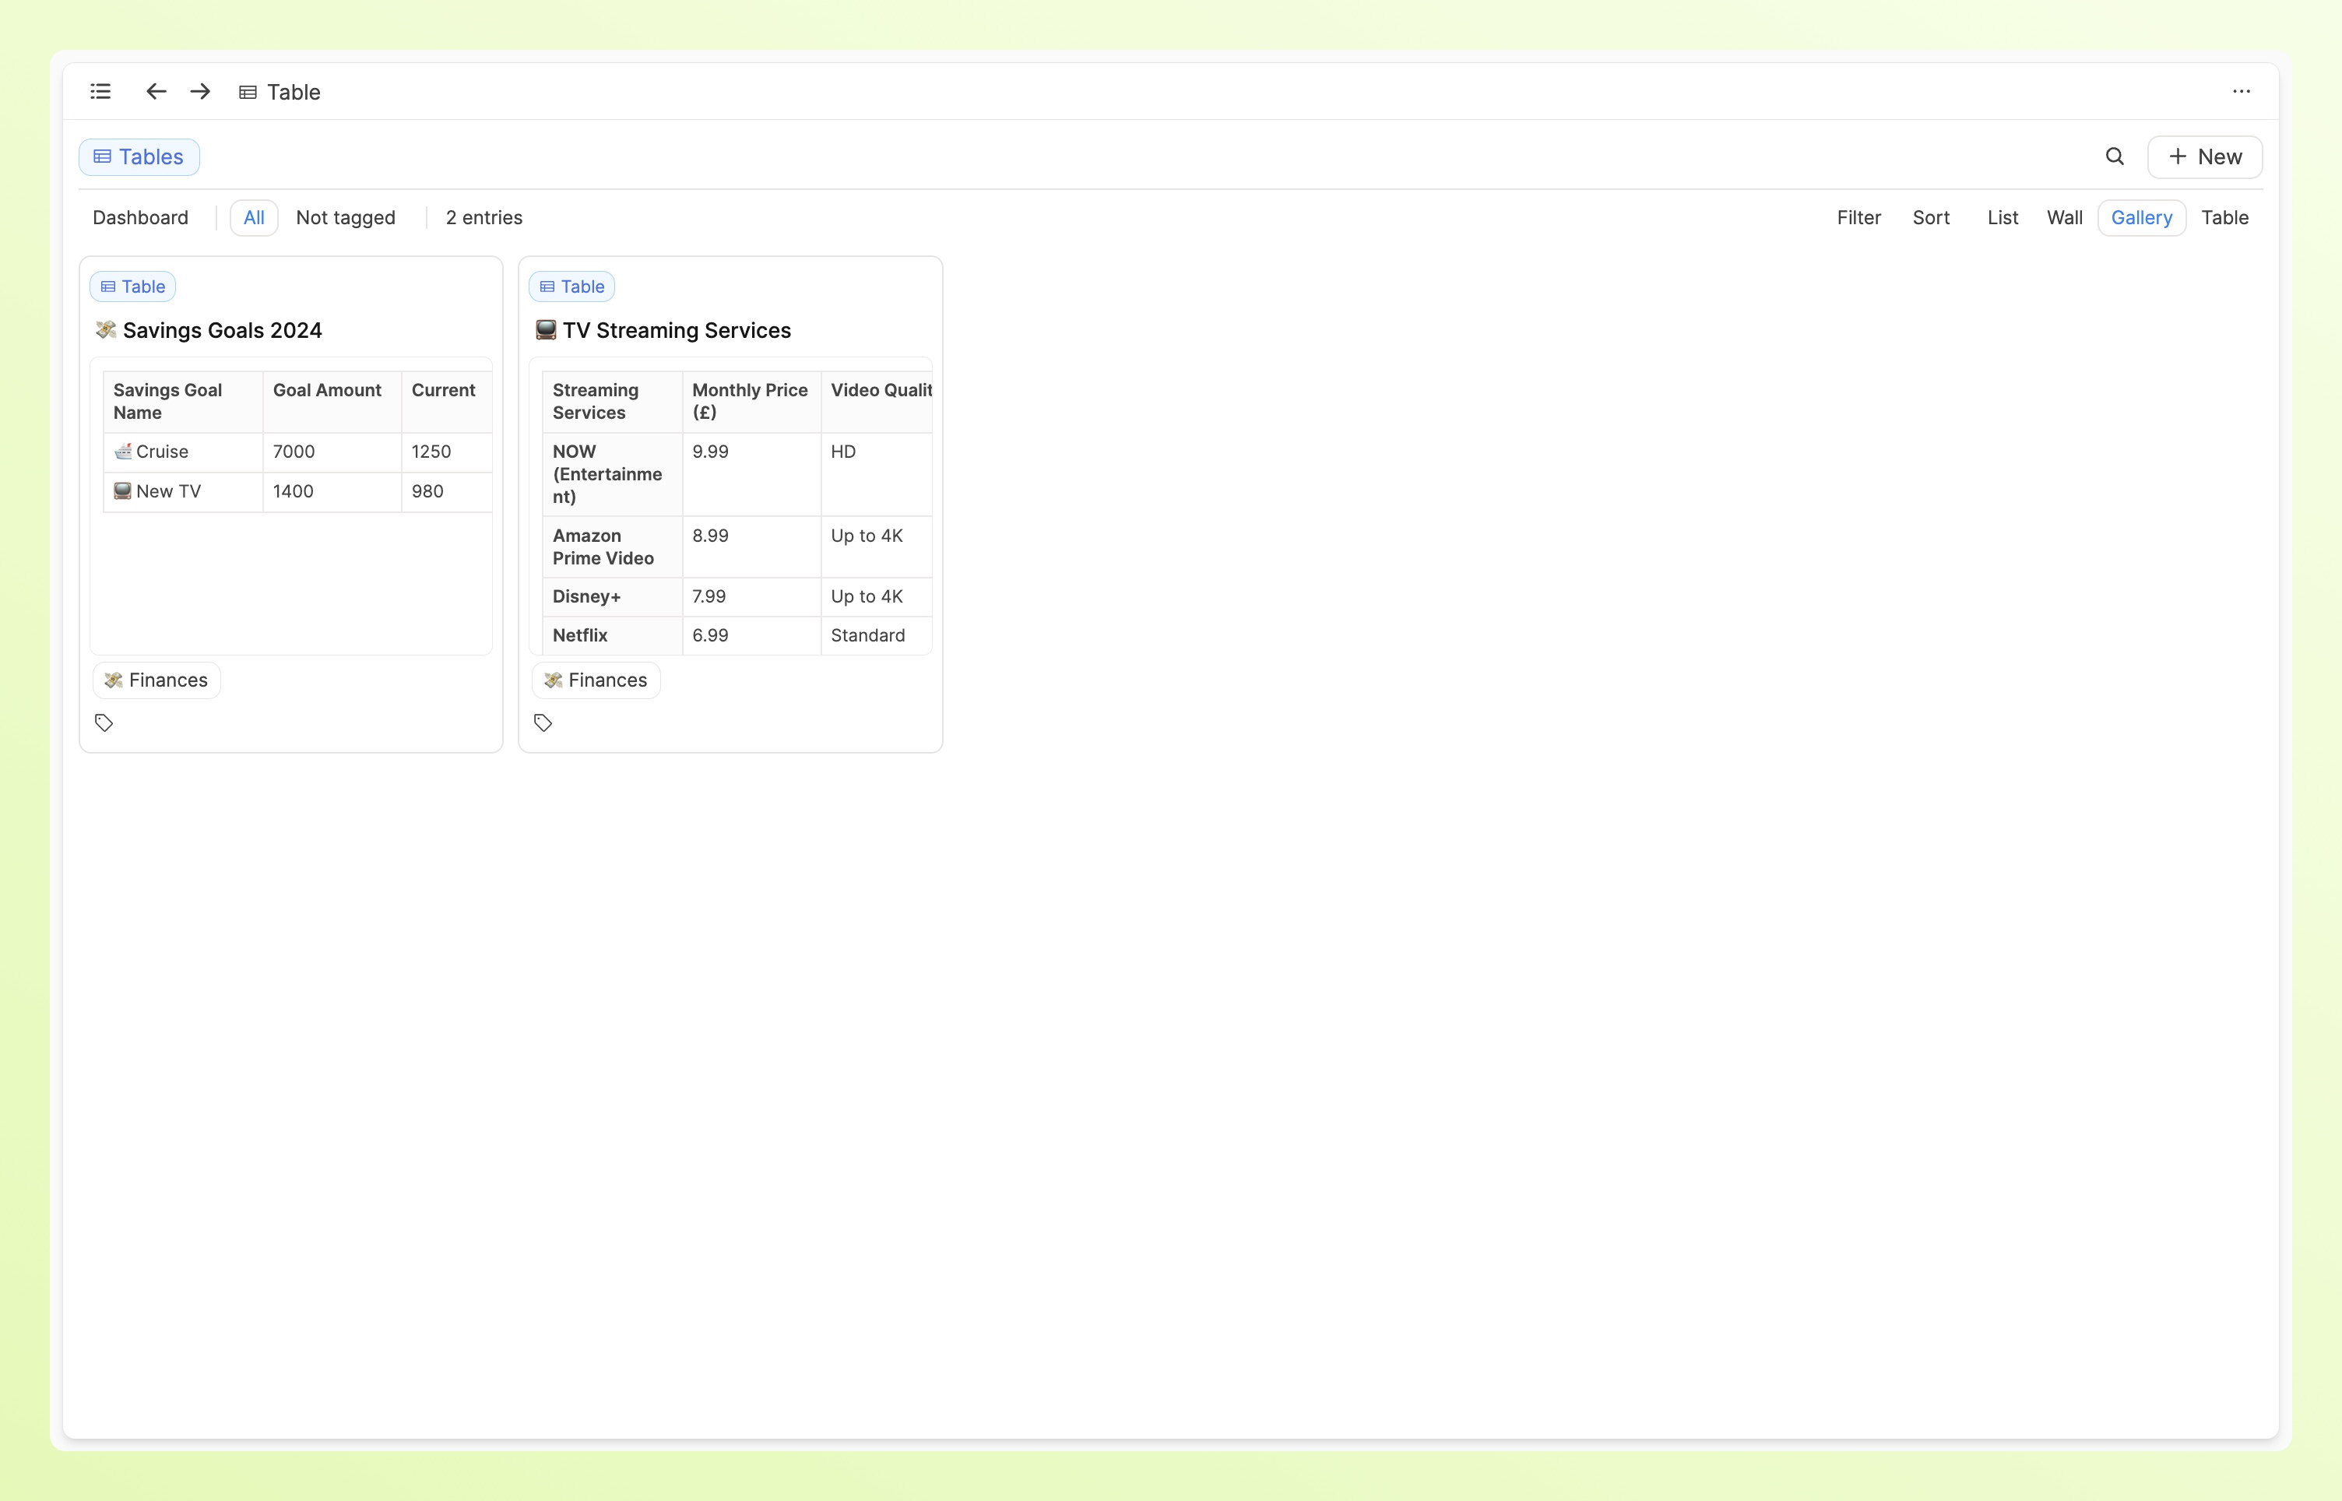Go back with the left arrow
Image resolution: width=2342 pixels, height=1501 pixels.
click(156, 92)
